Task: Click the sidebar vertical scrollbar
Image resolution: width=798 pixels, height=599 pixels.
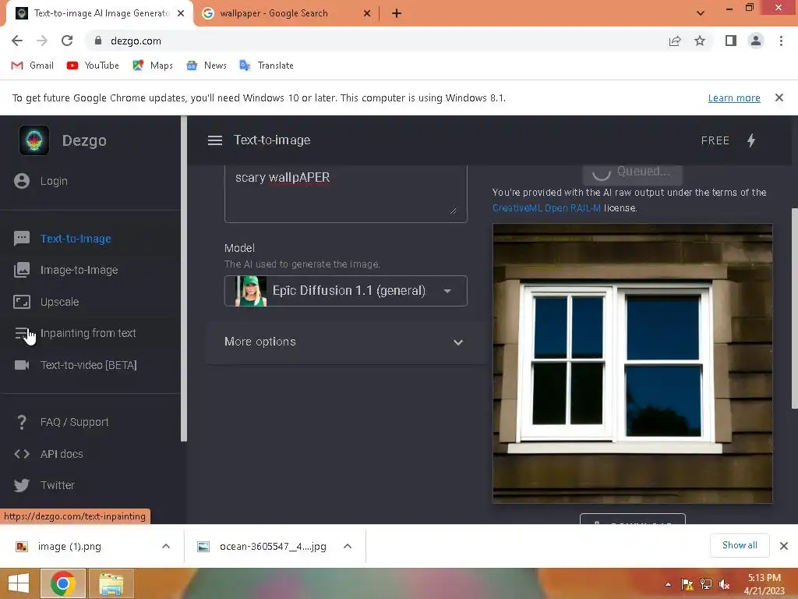Action: pyautogui.click(x=184, y=278)
